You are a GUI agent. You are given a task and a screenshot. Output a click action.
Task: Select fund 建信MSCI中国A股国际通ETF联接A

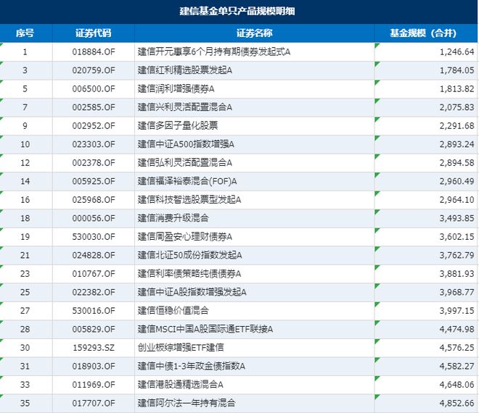pyautogui.click(x=205, y=329)
